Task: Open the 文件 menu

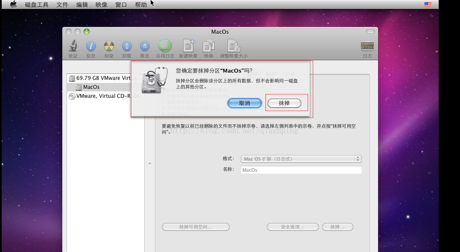Action: point(62,5)
